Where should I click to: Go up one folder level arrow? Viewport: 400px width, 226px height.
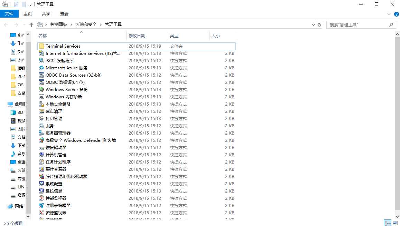pos(31,25)
